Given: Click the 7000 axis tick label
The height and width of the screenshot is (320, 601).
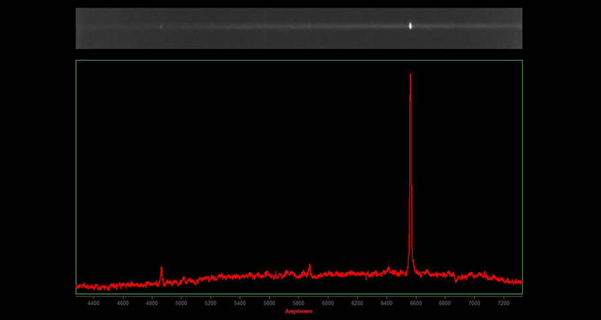Looking at the screenshot, I should tap(474, 303).
